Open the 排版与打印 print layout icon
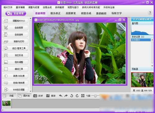Image resolution: width=155 pixels, height=113 pixels. click(6, 41)
